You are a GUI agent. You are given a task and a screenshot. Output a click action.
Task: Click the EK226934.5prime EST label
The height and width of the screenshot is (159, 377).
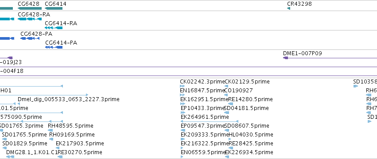tap(249, 152)
